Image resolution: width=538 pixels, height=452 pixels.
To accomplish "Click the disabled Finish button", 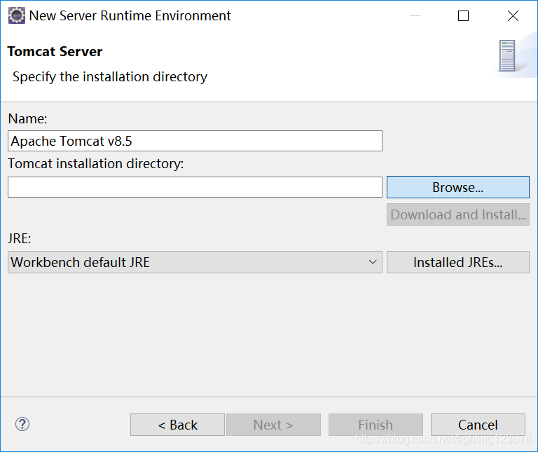I will pyautogui.click(x=375, y=425).
